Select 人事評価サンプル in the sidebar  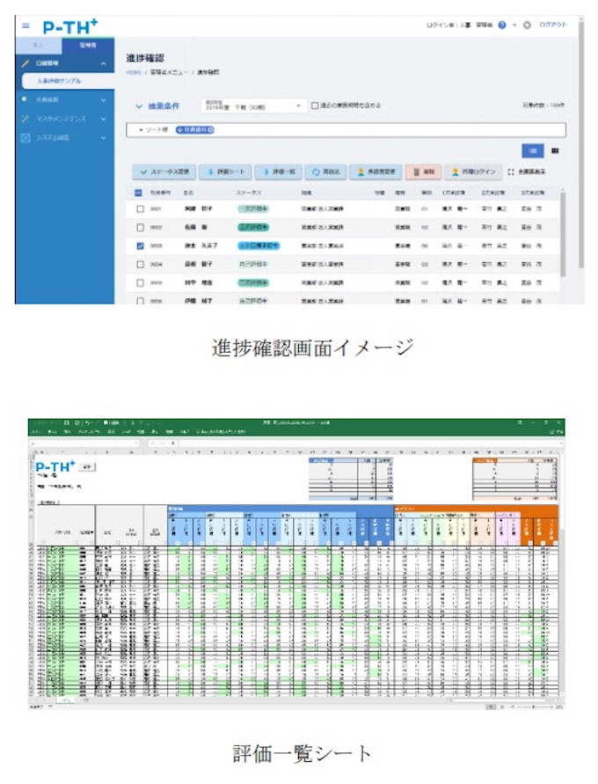click(60, 81)
